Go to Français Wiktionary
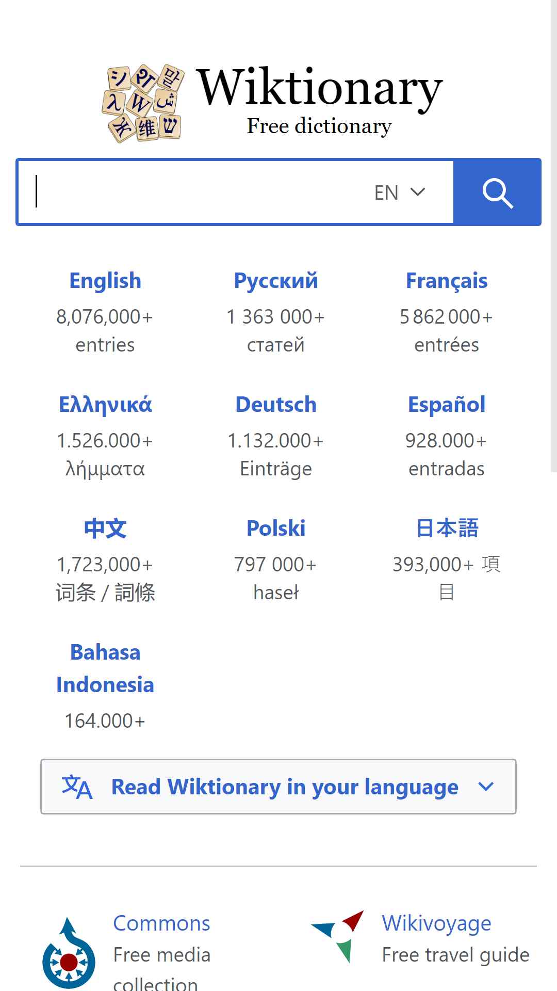This screenshot has width=557, height=991. [447, 281]
